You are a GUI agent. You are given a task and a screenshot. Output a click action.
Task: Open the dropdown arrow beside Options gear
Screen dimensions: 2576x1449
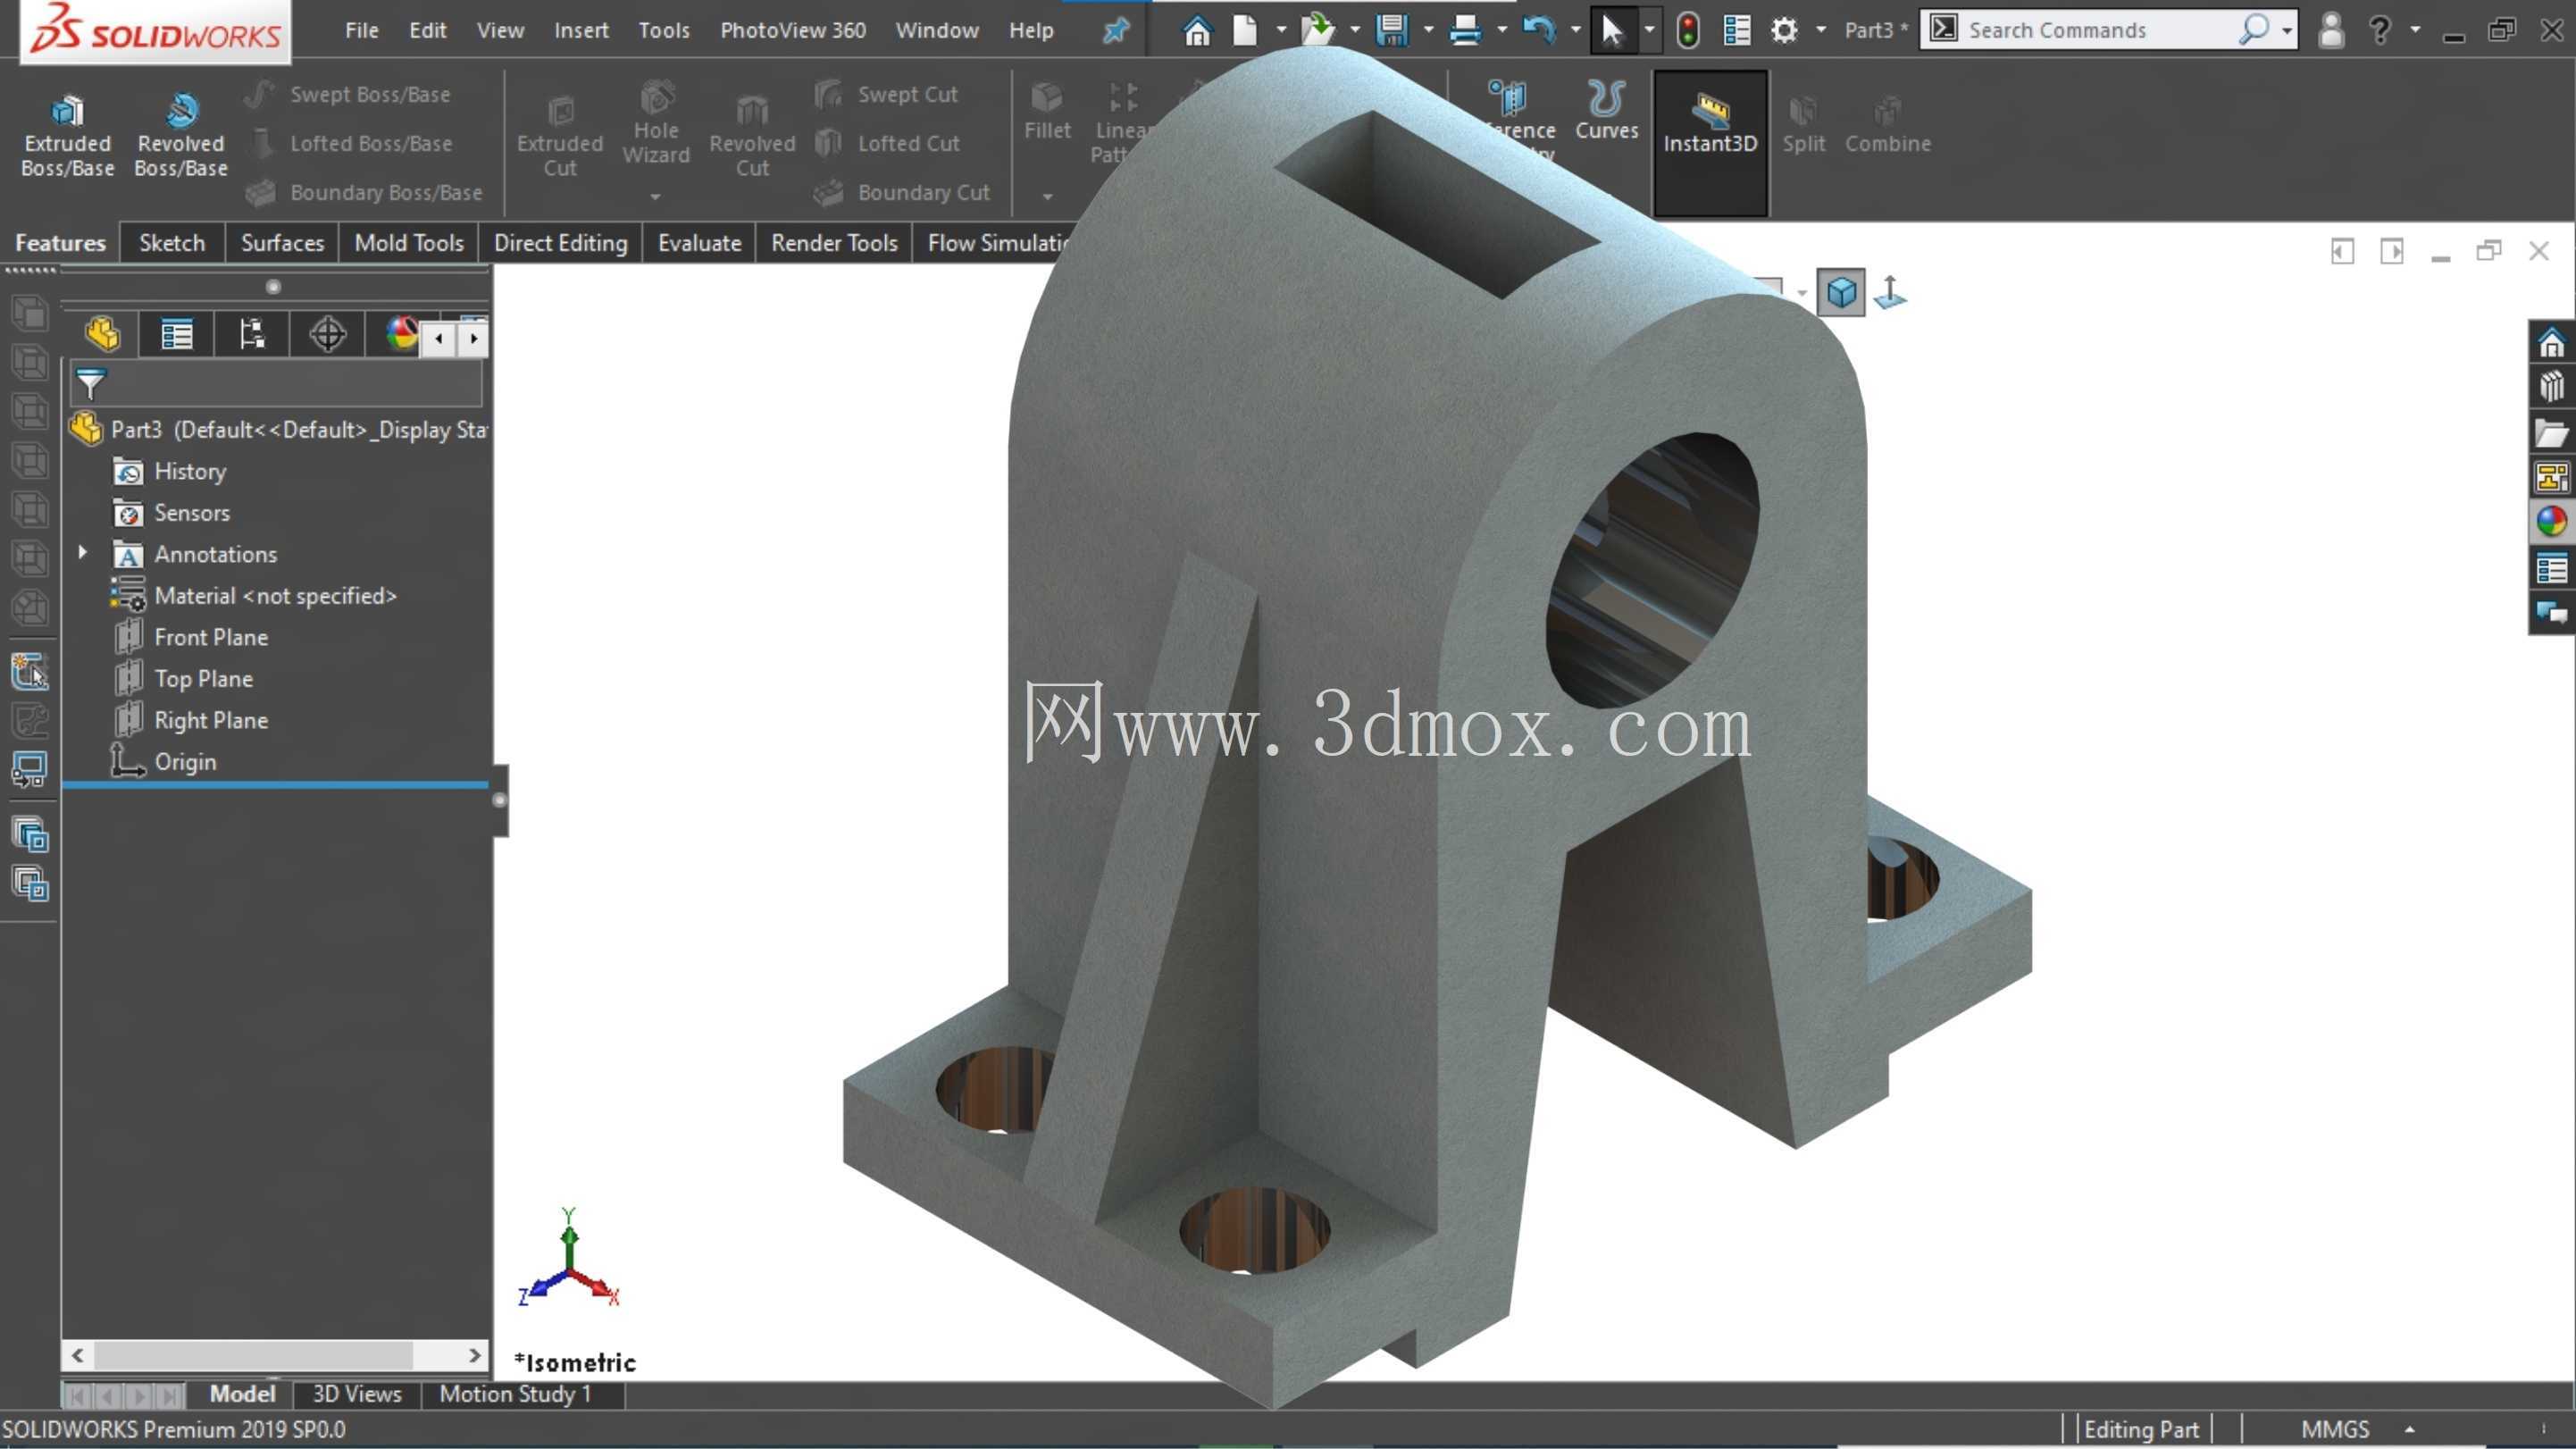point(1821,30)
